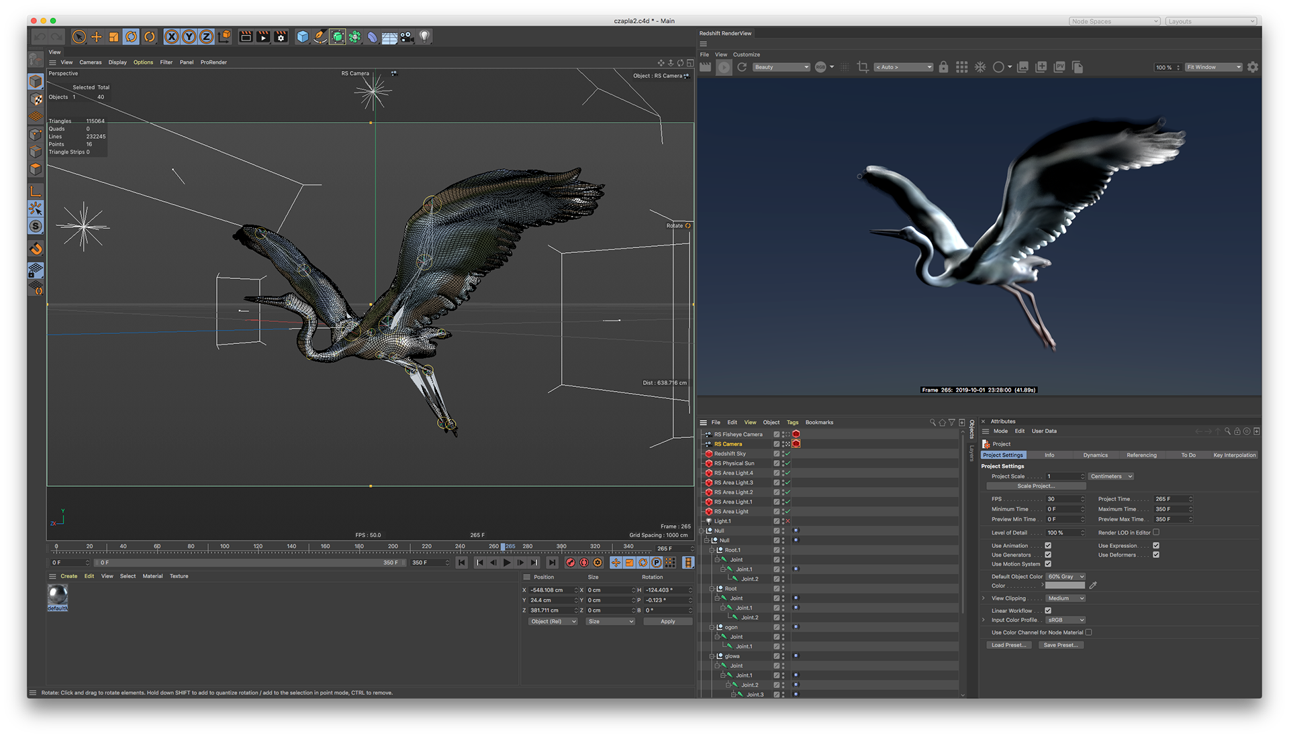Select the Scale tool icon
The height and width of the screenshot is (737, 1289).
tap(114, 37)
